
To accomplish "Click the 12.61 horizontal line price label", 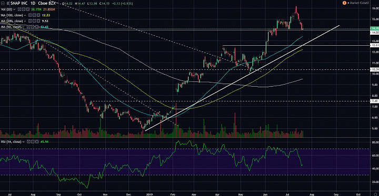I will point(374,45).
